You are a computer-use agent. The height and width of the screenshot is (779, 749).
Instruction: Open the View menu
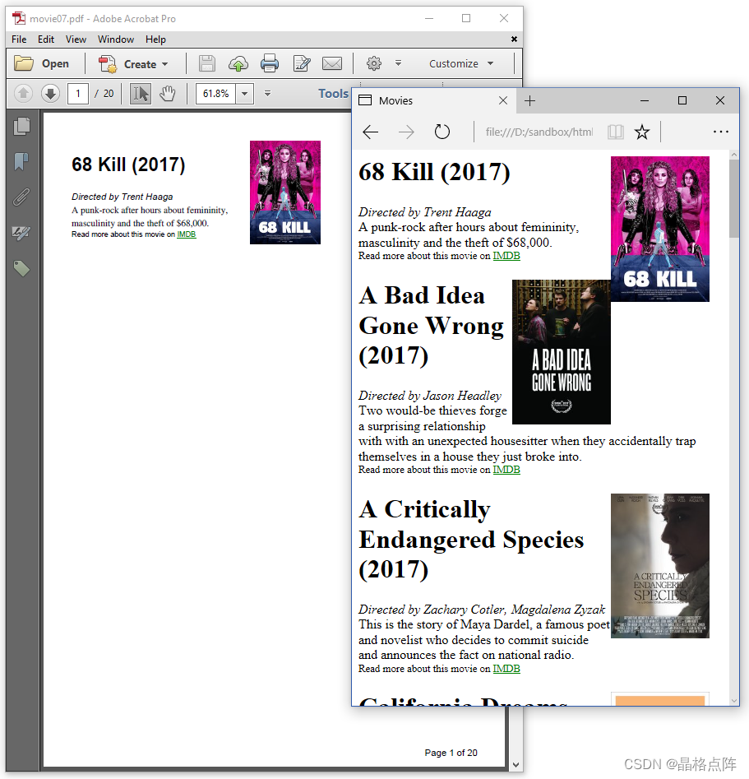(76, 39)
